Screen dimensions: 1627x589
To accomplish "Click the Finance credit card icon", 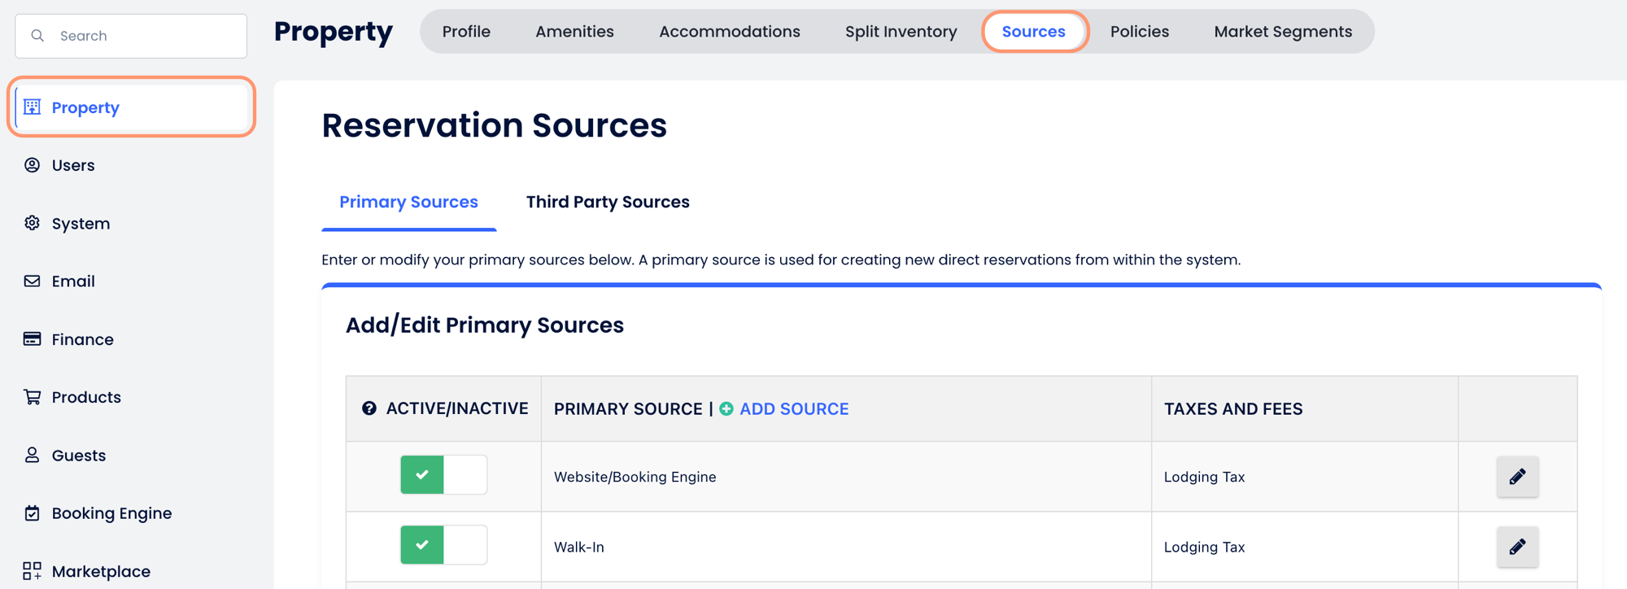I will click(x=33, y=339).
